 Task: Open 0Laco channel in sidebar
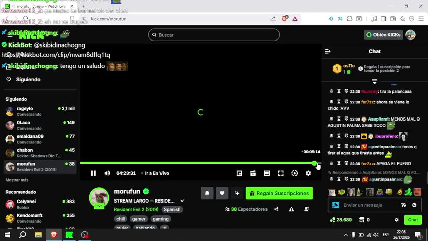click(x=40, y=125)
